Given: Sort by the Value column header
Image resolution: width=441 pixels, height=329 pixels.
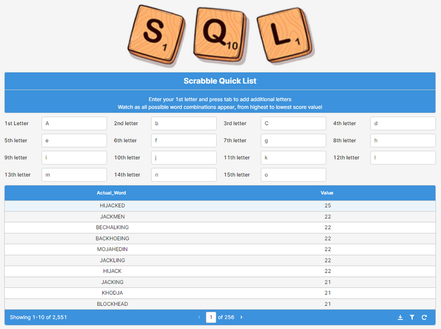Looking at the screenshot, I should click(x=327, y=193).
